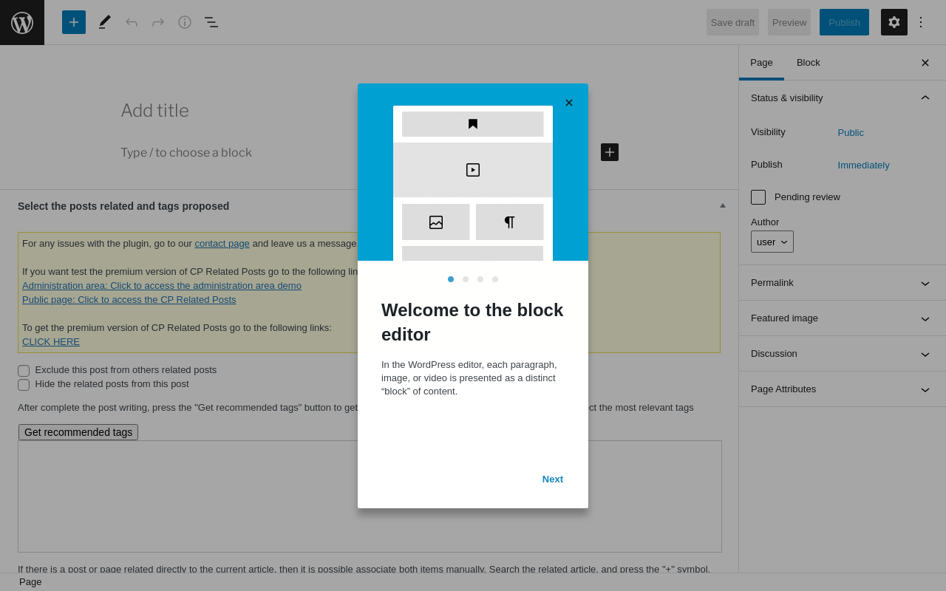Click the inline add block button
This screenshot has height=591, width=946.
(610, 152)
